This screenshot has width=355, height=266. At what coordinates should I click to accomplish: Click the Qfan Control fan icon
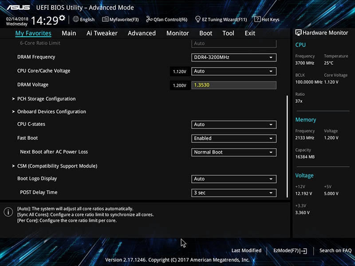(149, 19)
